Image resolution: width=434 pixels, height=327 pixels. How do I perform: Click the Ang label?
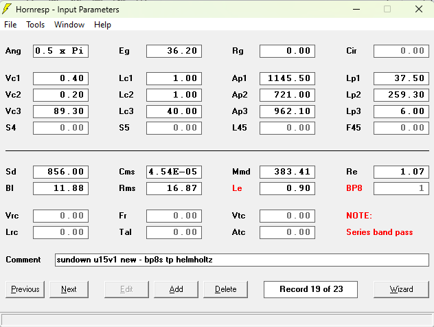pos(13,51)
